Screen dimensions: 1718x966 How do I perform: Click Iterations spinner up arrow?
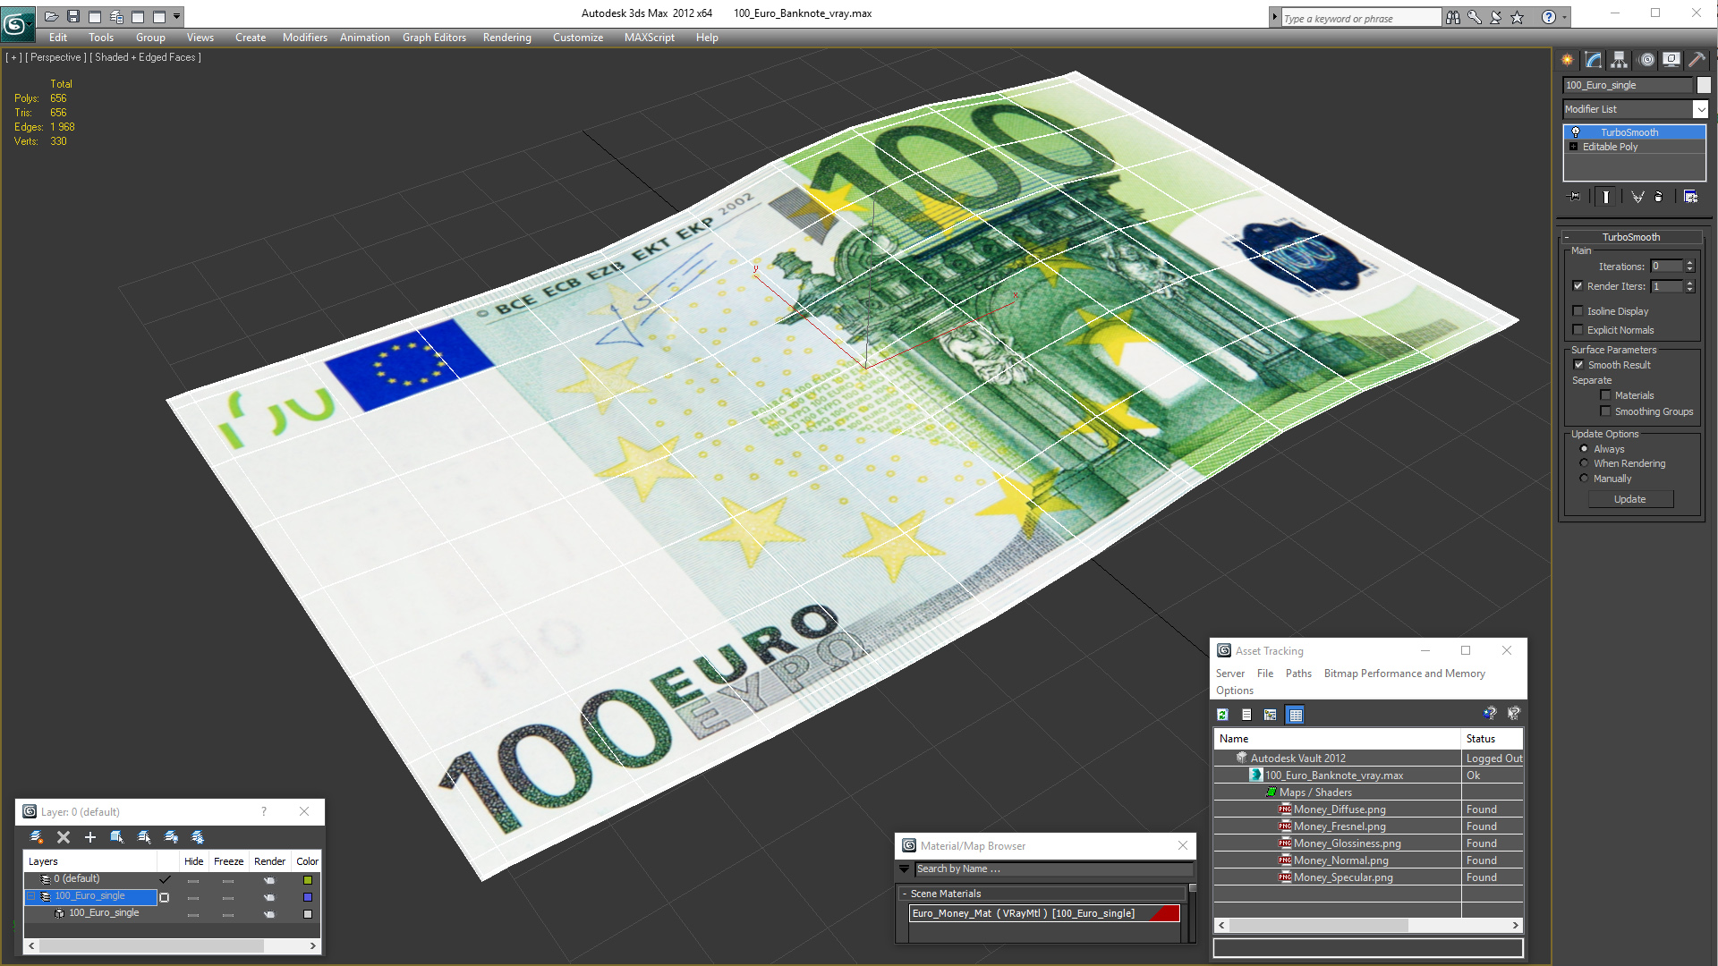click(1689, 263)
